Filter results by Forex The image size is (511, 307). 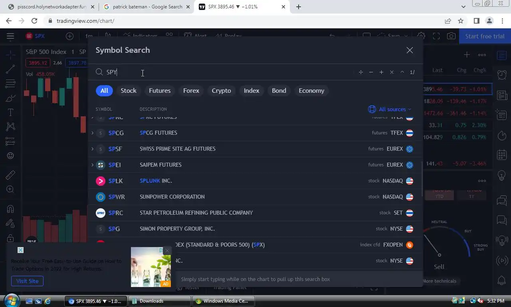coord(191,91)
